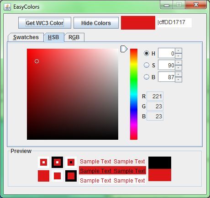The width and height of the screenshot is (210, 198).
Task: Click the circular marker in color field
Action: (37, 61)
